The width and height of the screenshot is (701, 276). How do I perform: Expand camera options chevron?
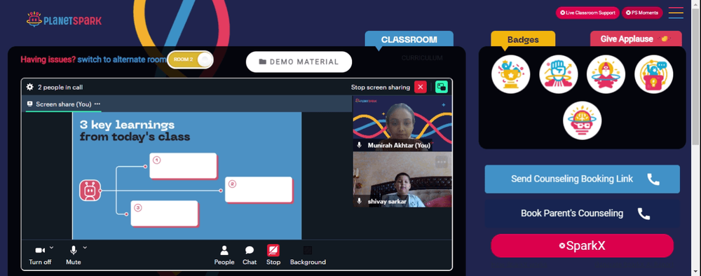tap(51, 247)
